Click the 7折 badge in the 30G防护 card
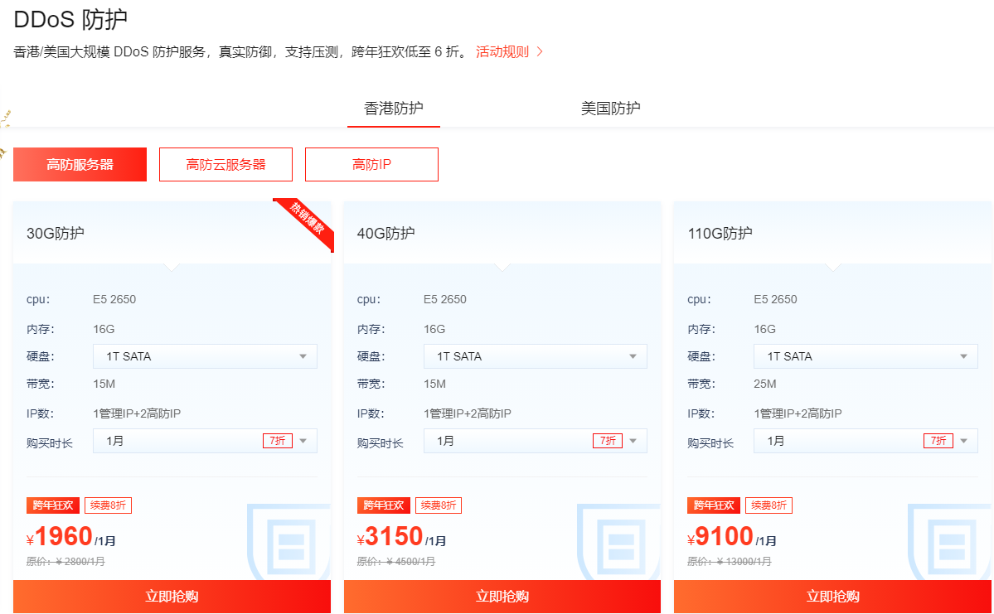This screenshot has width=994, height=614. point(278,440)
